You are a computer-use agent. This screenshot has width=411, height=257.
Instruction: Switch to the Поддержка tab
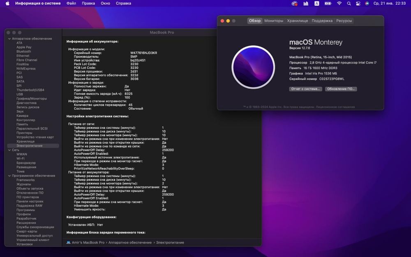coord(322,21)
